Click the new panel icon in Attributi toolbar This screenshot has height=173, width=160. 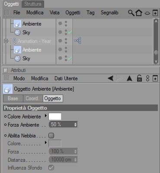(155, 78)
